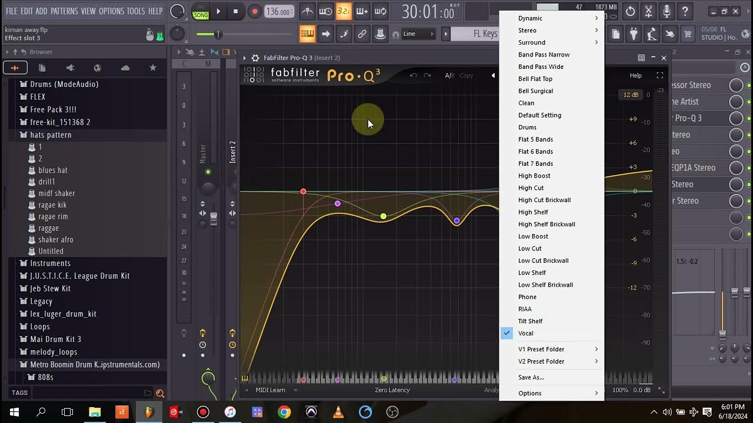Click Help in Pro-Q 3

tap(636, 75)
